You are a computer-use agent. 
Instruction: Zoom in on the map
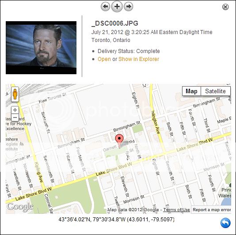[15, 110]
